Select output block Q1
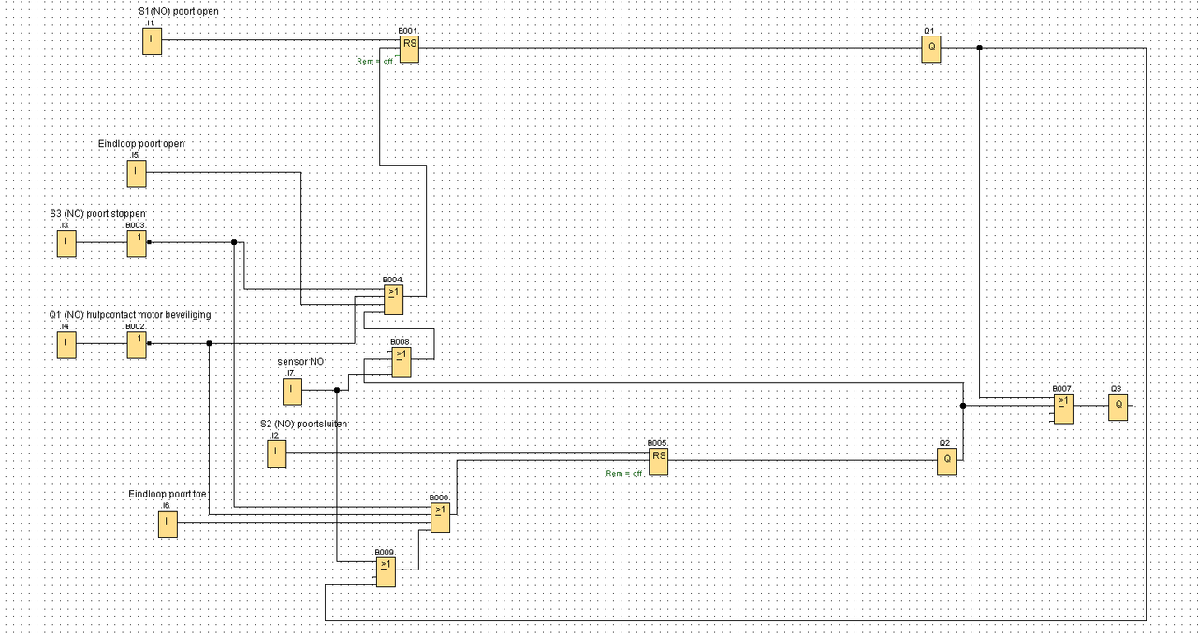1198x634 pixels. coord(930,49)
